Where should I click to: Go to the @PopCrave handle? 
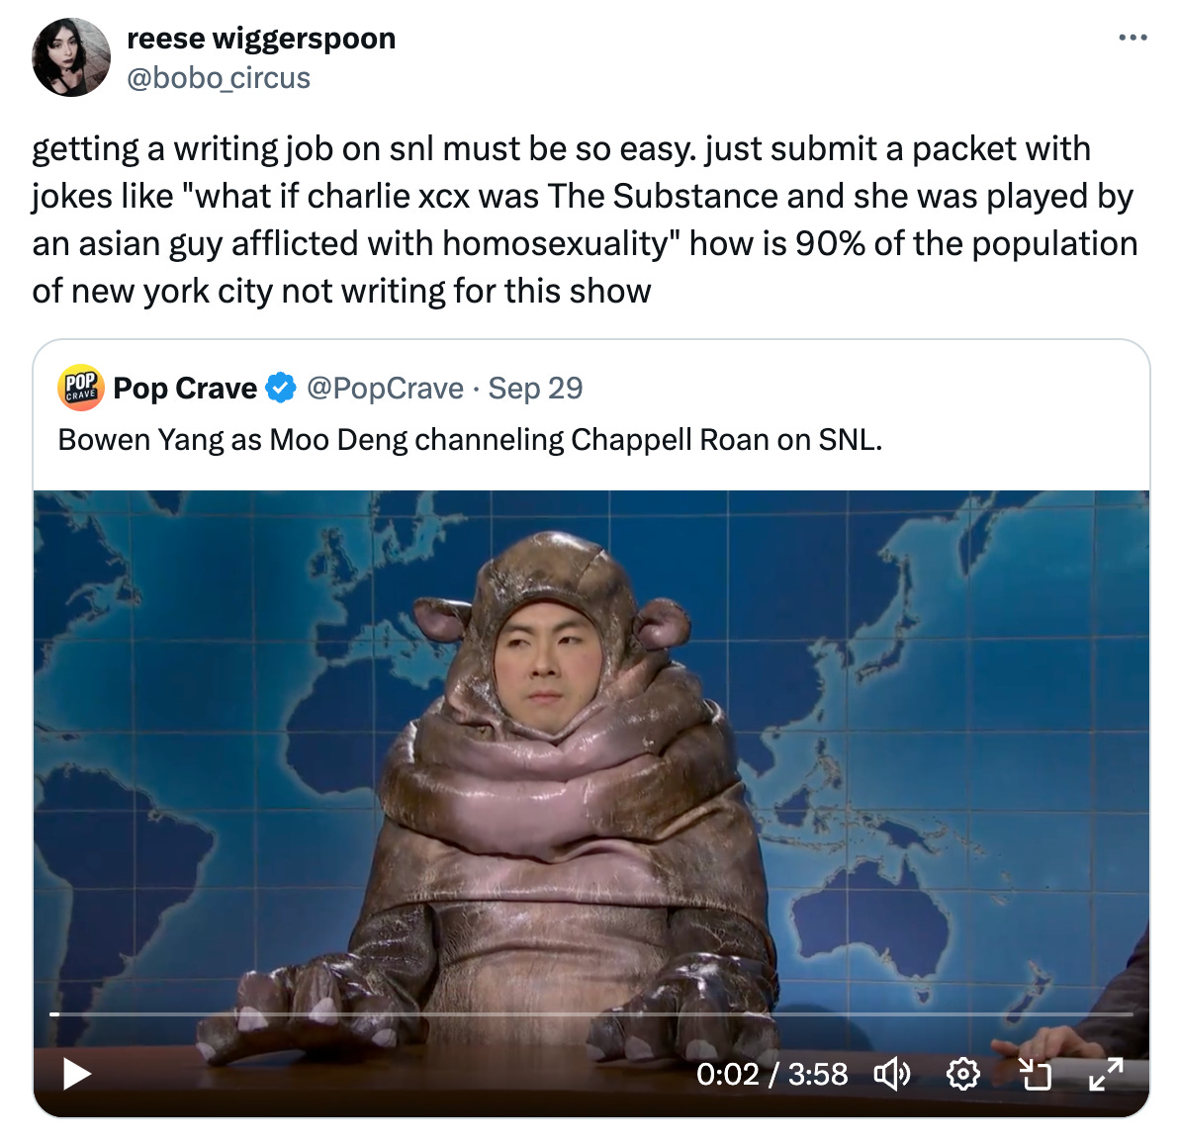(x=385, y=388)
